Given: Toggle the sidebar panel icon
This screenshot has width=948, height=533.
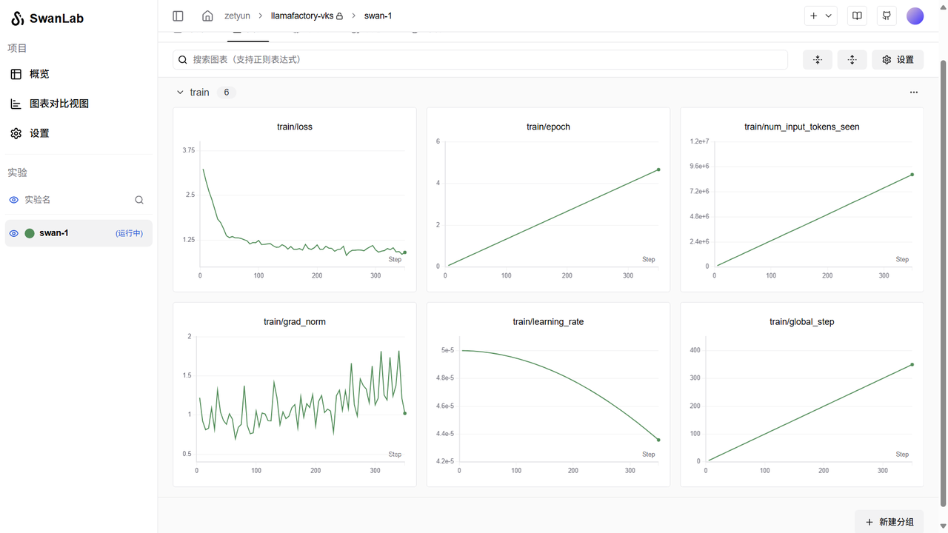Looking at the screenshot, I should pyautogui.click(x=178, y=16).
